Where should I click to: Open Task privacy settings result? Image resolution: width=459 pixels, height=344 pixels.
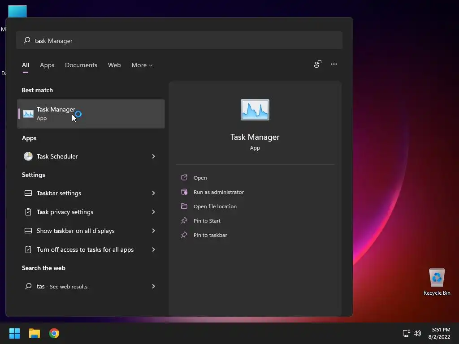click(x=91, y=212)
